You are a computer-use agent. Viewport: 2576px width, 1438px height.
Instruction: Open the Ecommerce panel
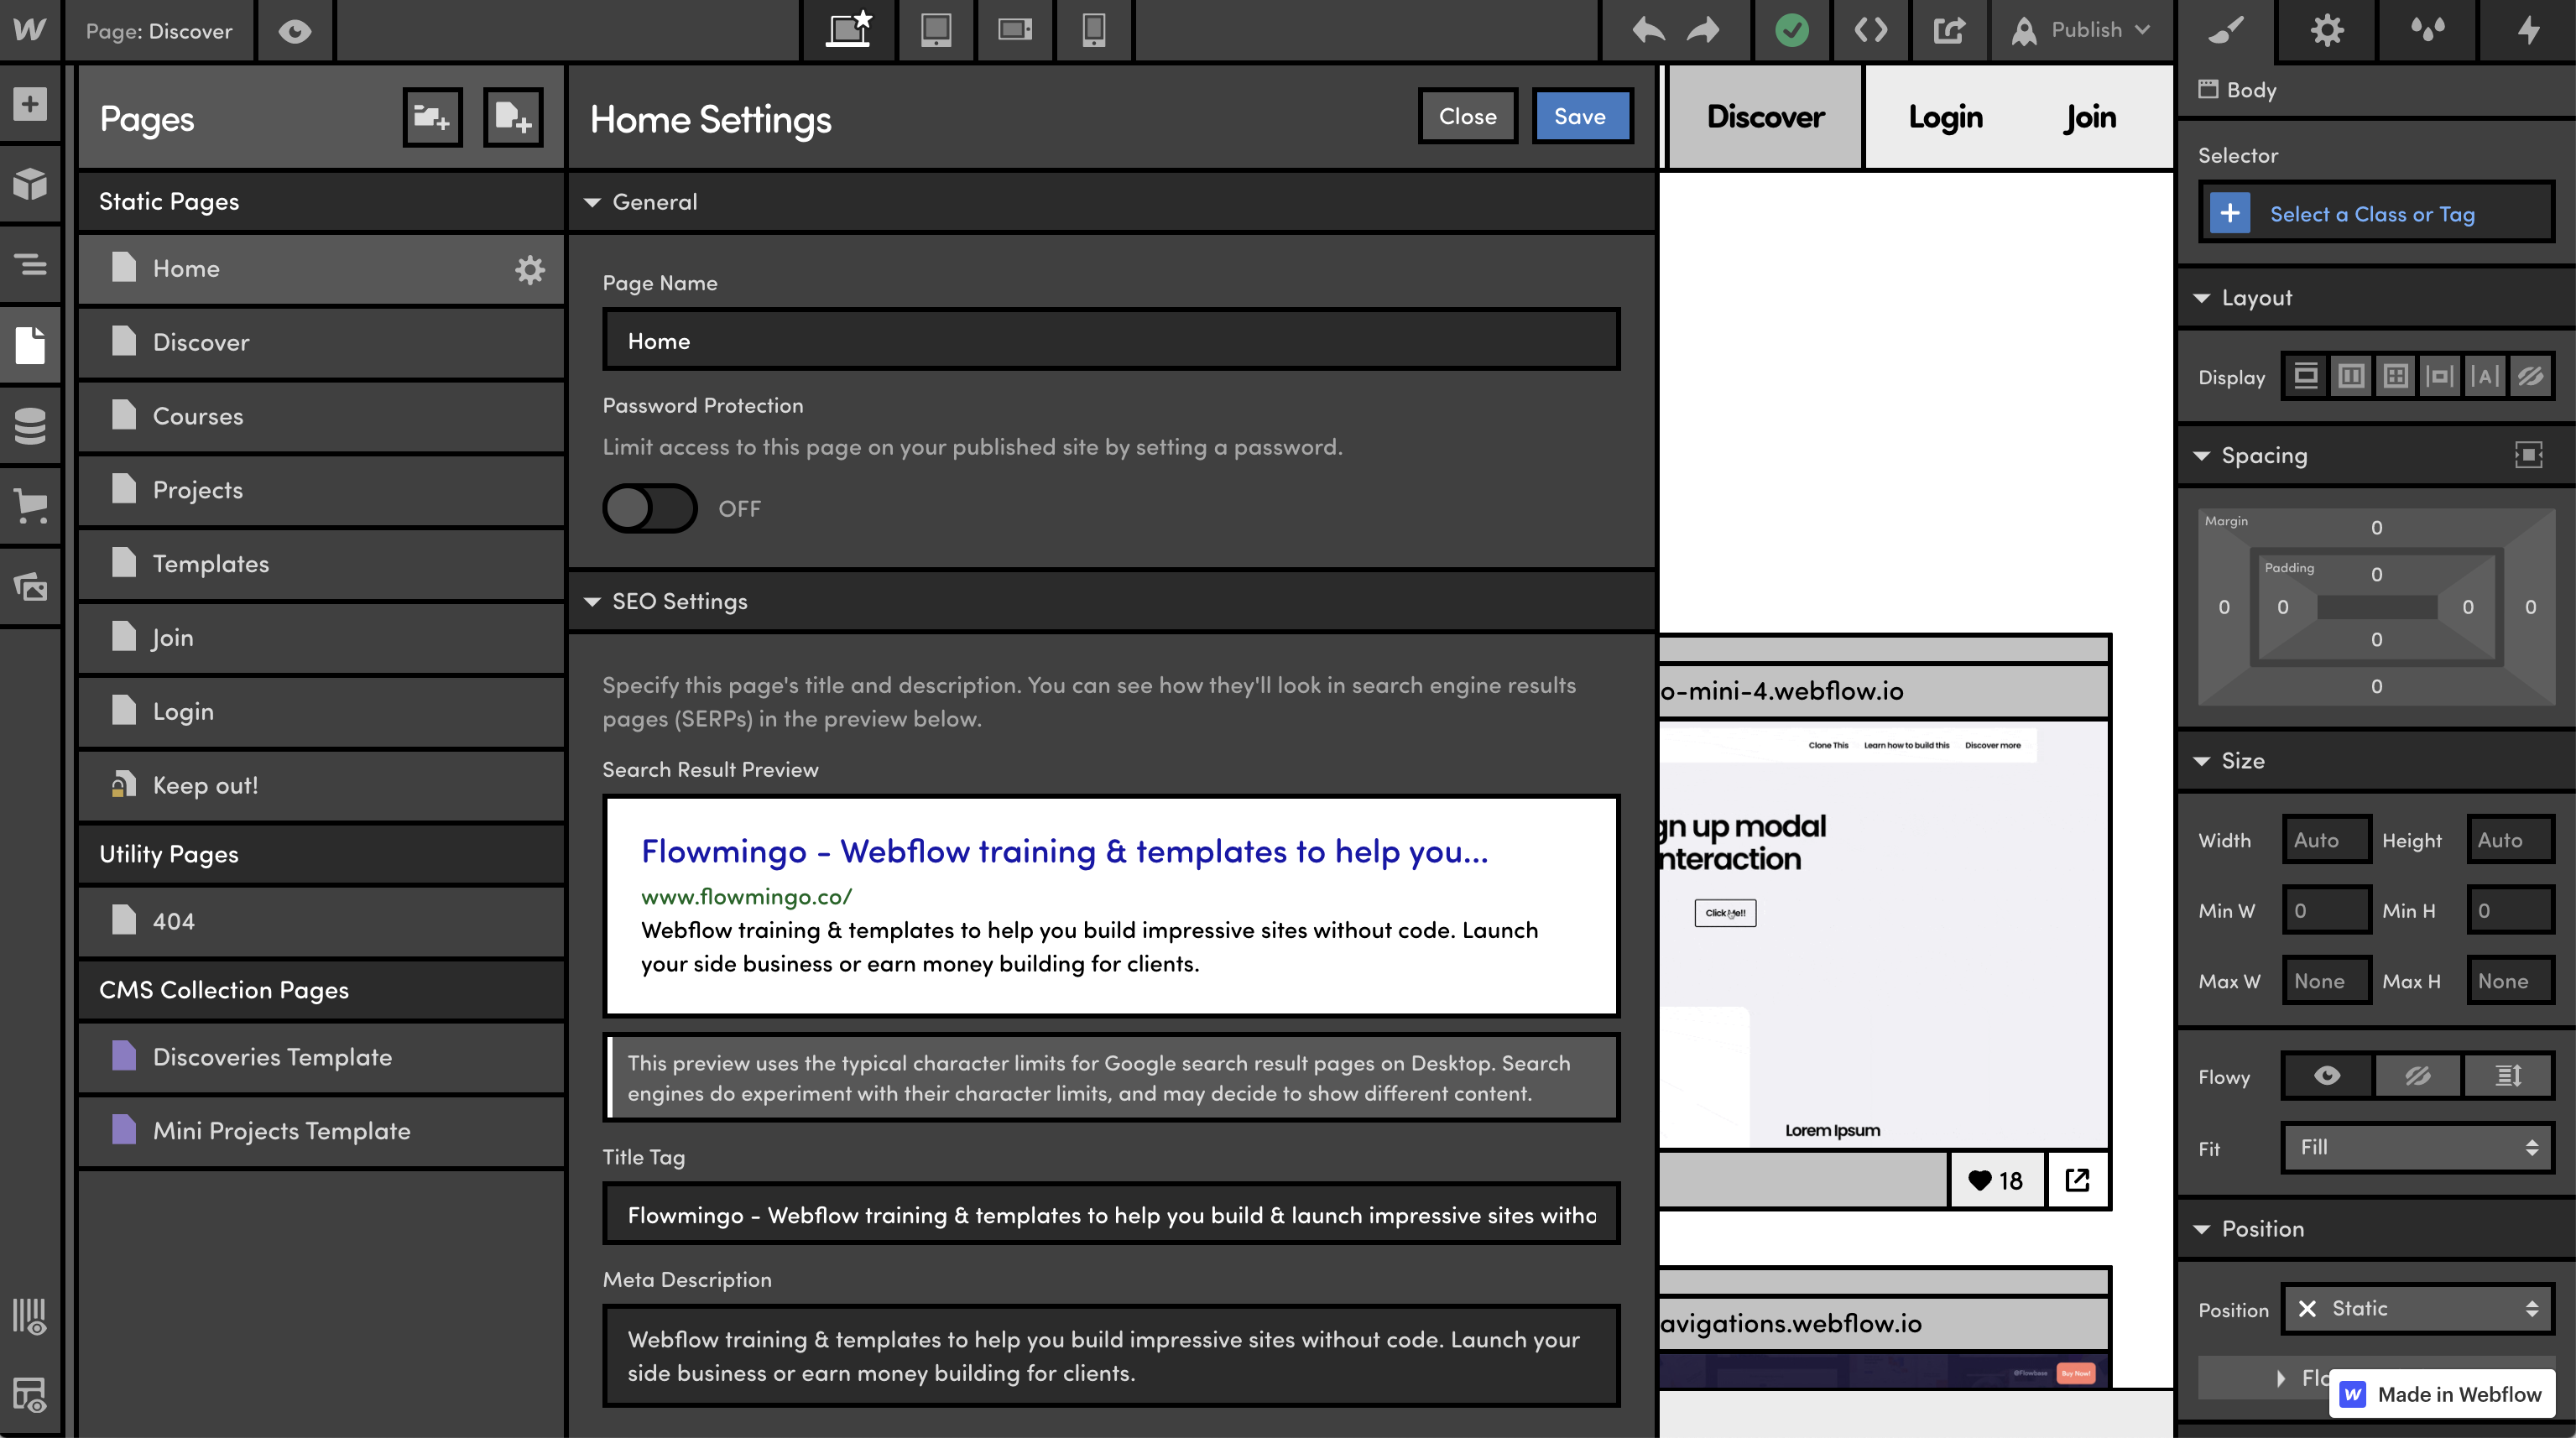click(x=30, y=506)
